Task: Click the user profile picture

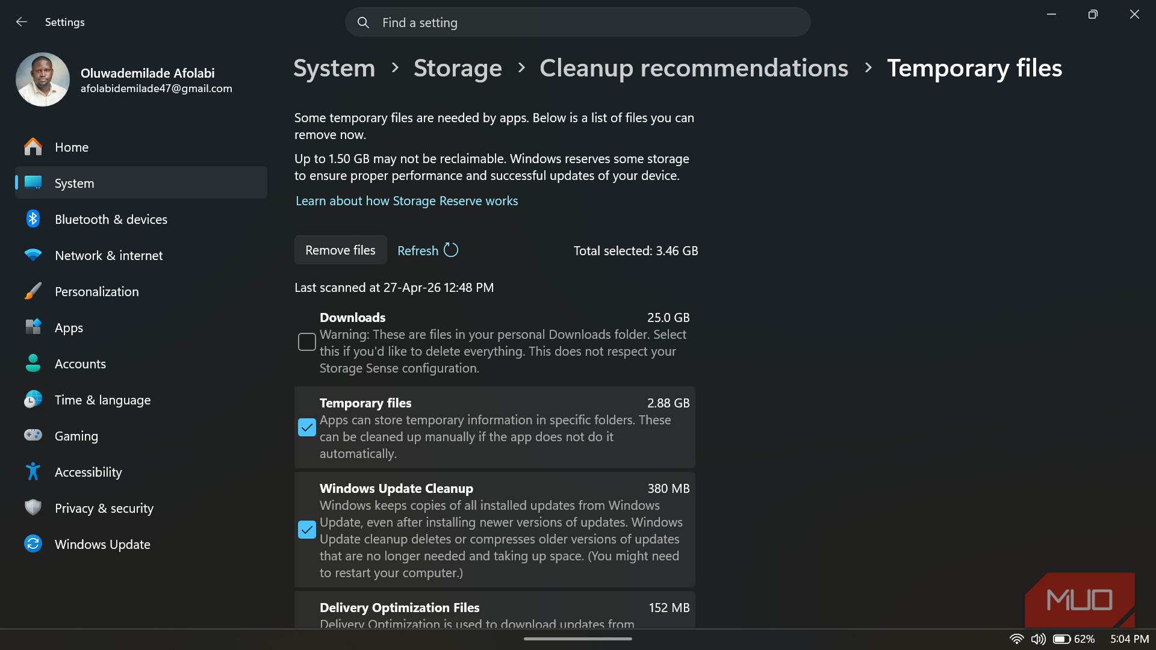Action: pos(43,79)
